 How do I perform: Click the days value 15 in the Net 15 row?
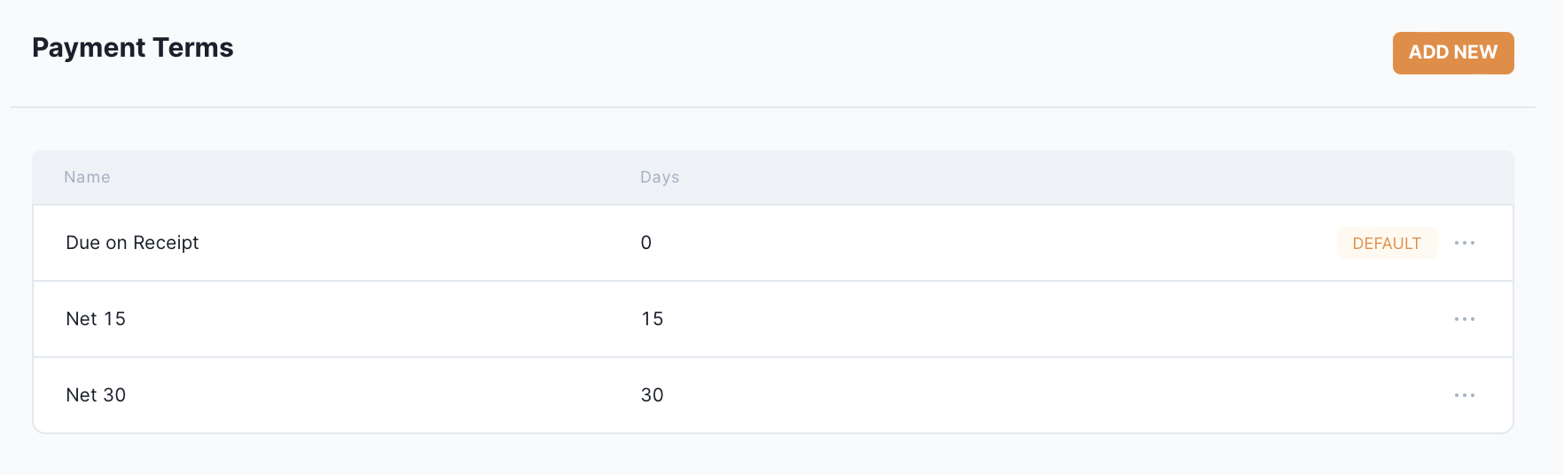pos(652,319)
